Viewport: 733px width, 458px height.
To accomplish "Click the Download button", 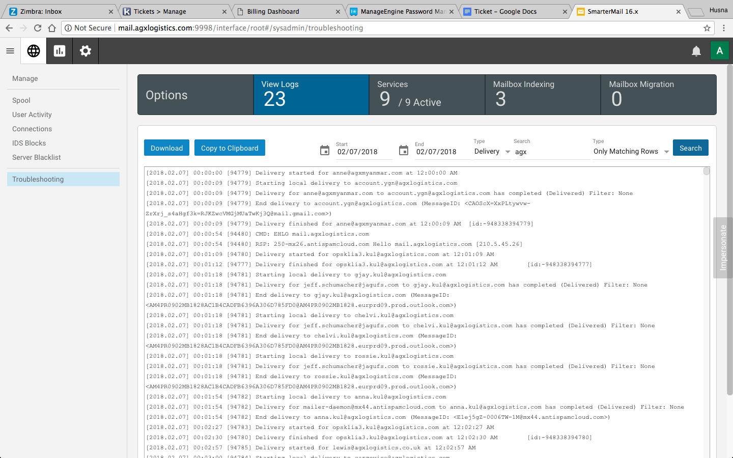I will [x=166, y=148].
